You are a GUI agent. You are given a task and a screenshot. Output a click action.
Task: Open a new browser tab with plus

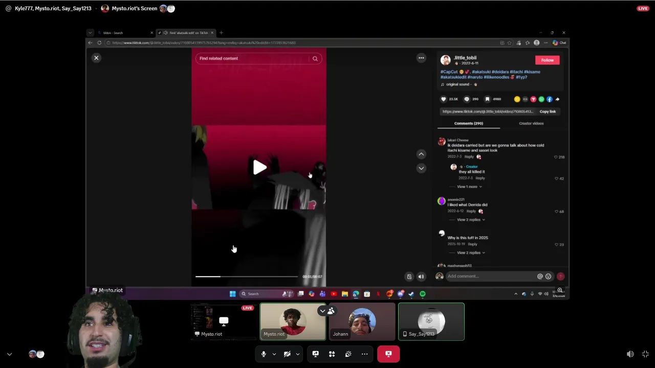(x=221, y=33)
